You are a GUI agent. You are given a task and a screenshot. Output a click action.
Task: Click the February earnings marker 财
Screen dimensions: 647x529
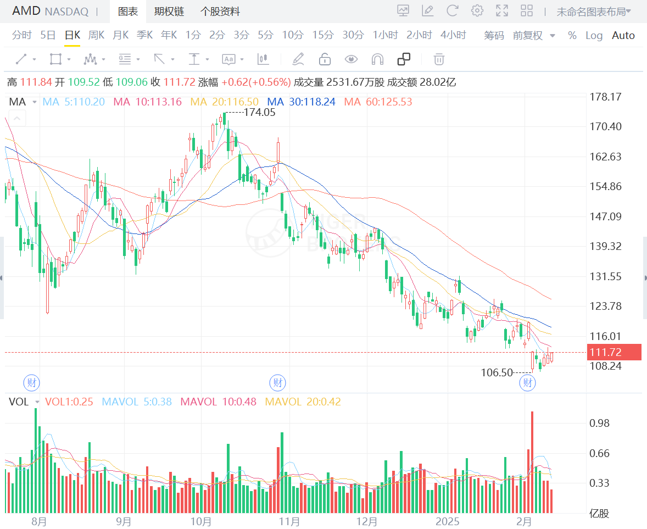click(527, 382)
